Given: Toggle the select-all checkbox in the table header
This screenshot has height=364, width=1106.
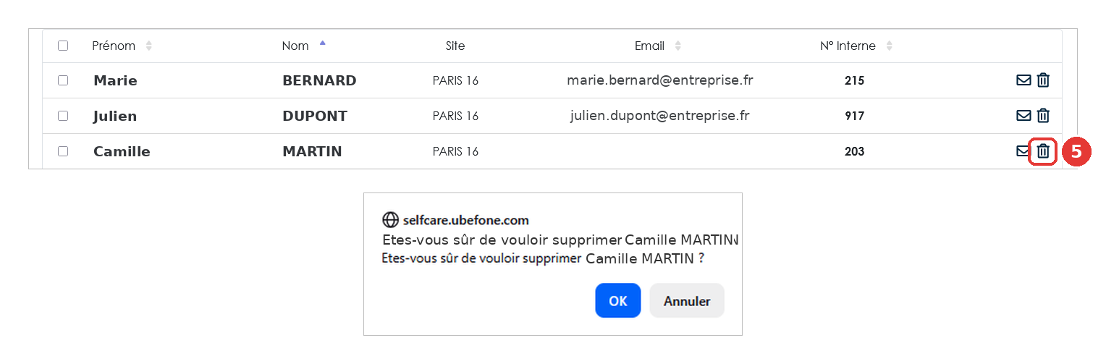Looking at the screenshot, I should (63, 46).
